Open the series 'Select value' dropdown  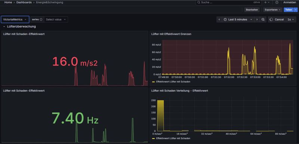[56, 20]
